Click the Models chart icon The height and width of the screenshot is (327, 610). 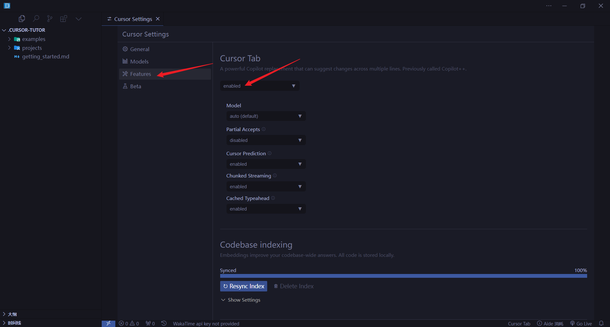click(x=125, y=61)
